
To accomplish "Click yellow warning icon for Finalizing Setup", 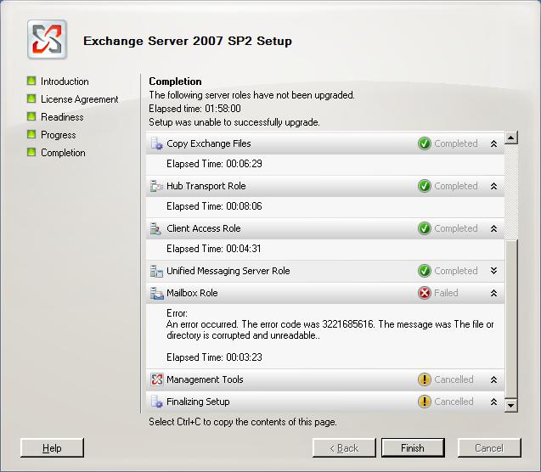I will click(x=425, y=402).
